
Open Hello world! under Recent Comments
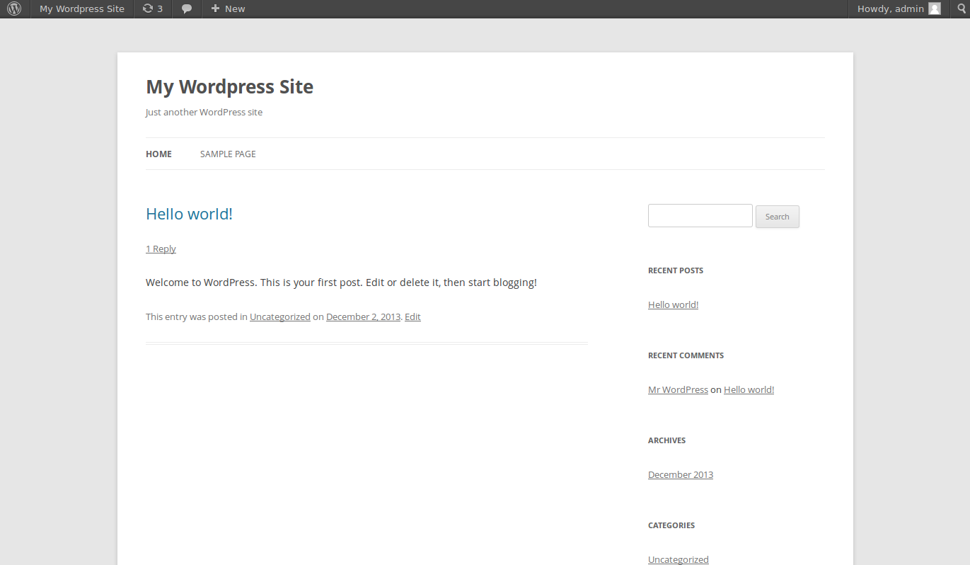point(749,390)
